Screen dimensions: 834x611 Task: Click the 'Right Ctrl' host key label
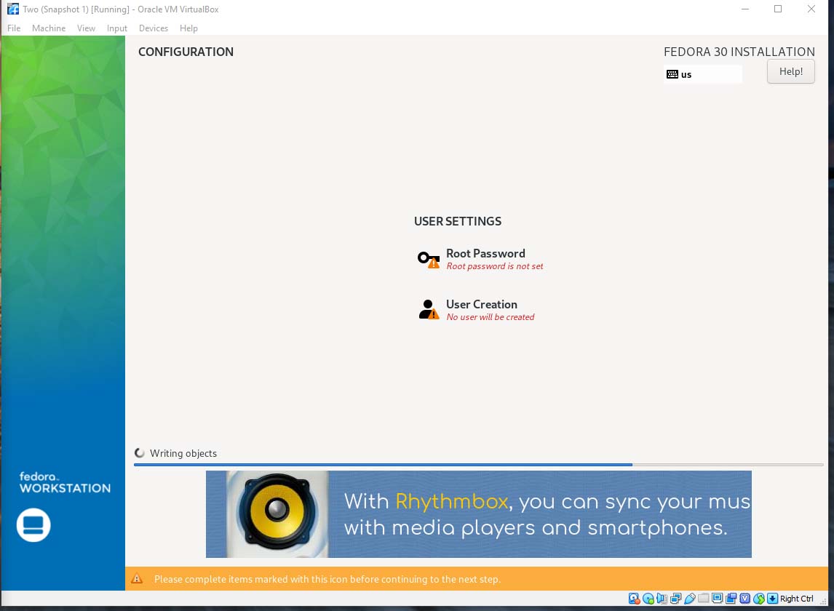click(797, 599)
